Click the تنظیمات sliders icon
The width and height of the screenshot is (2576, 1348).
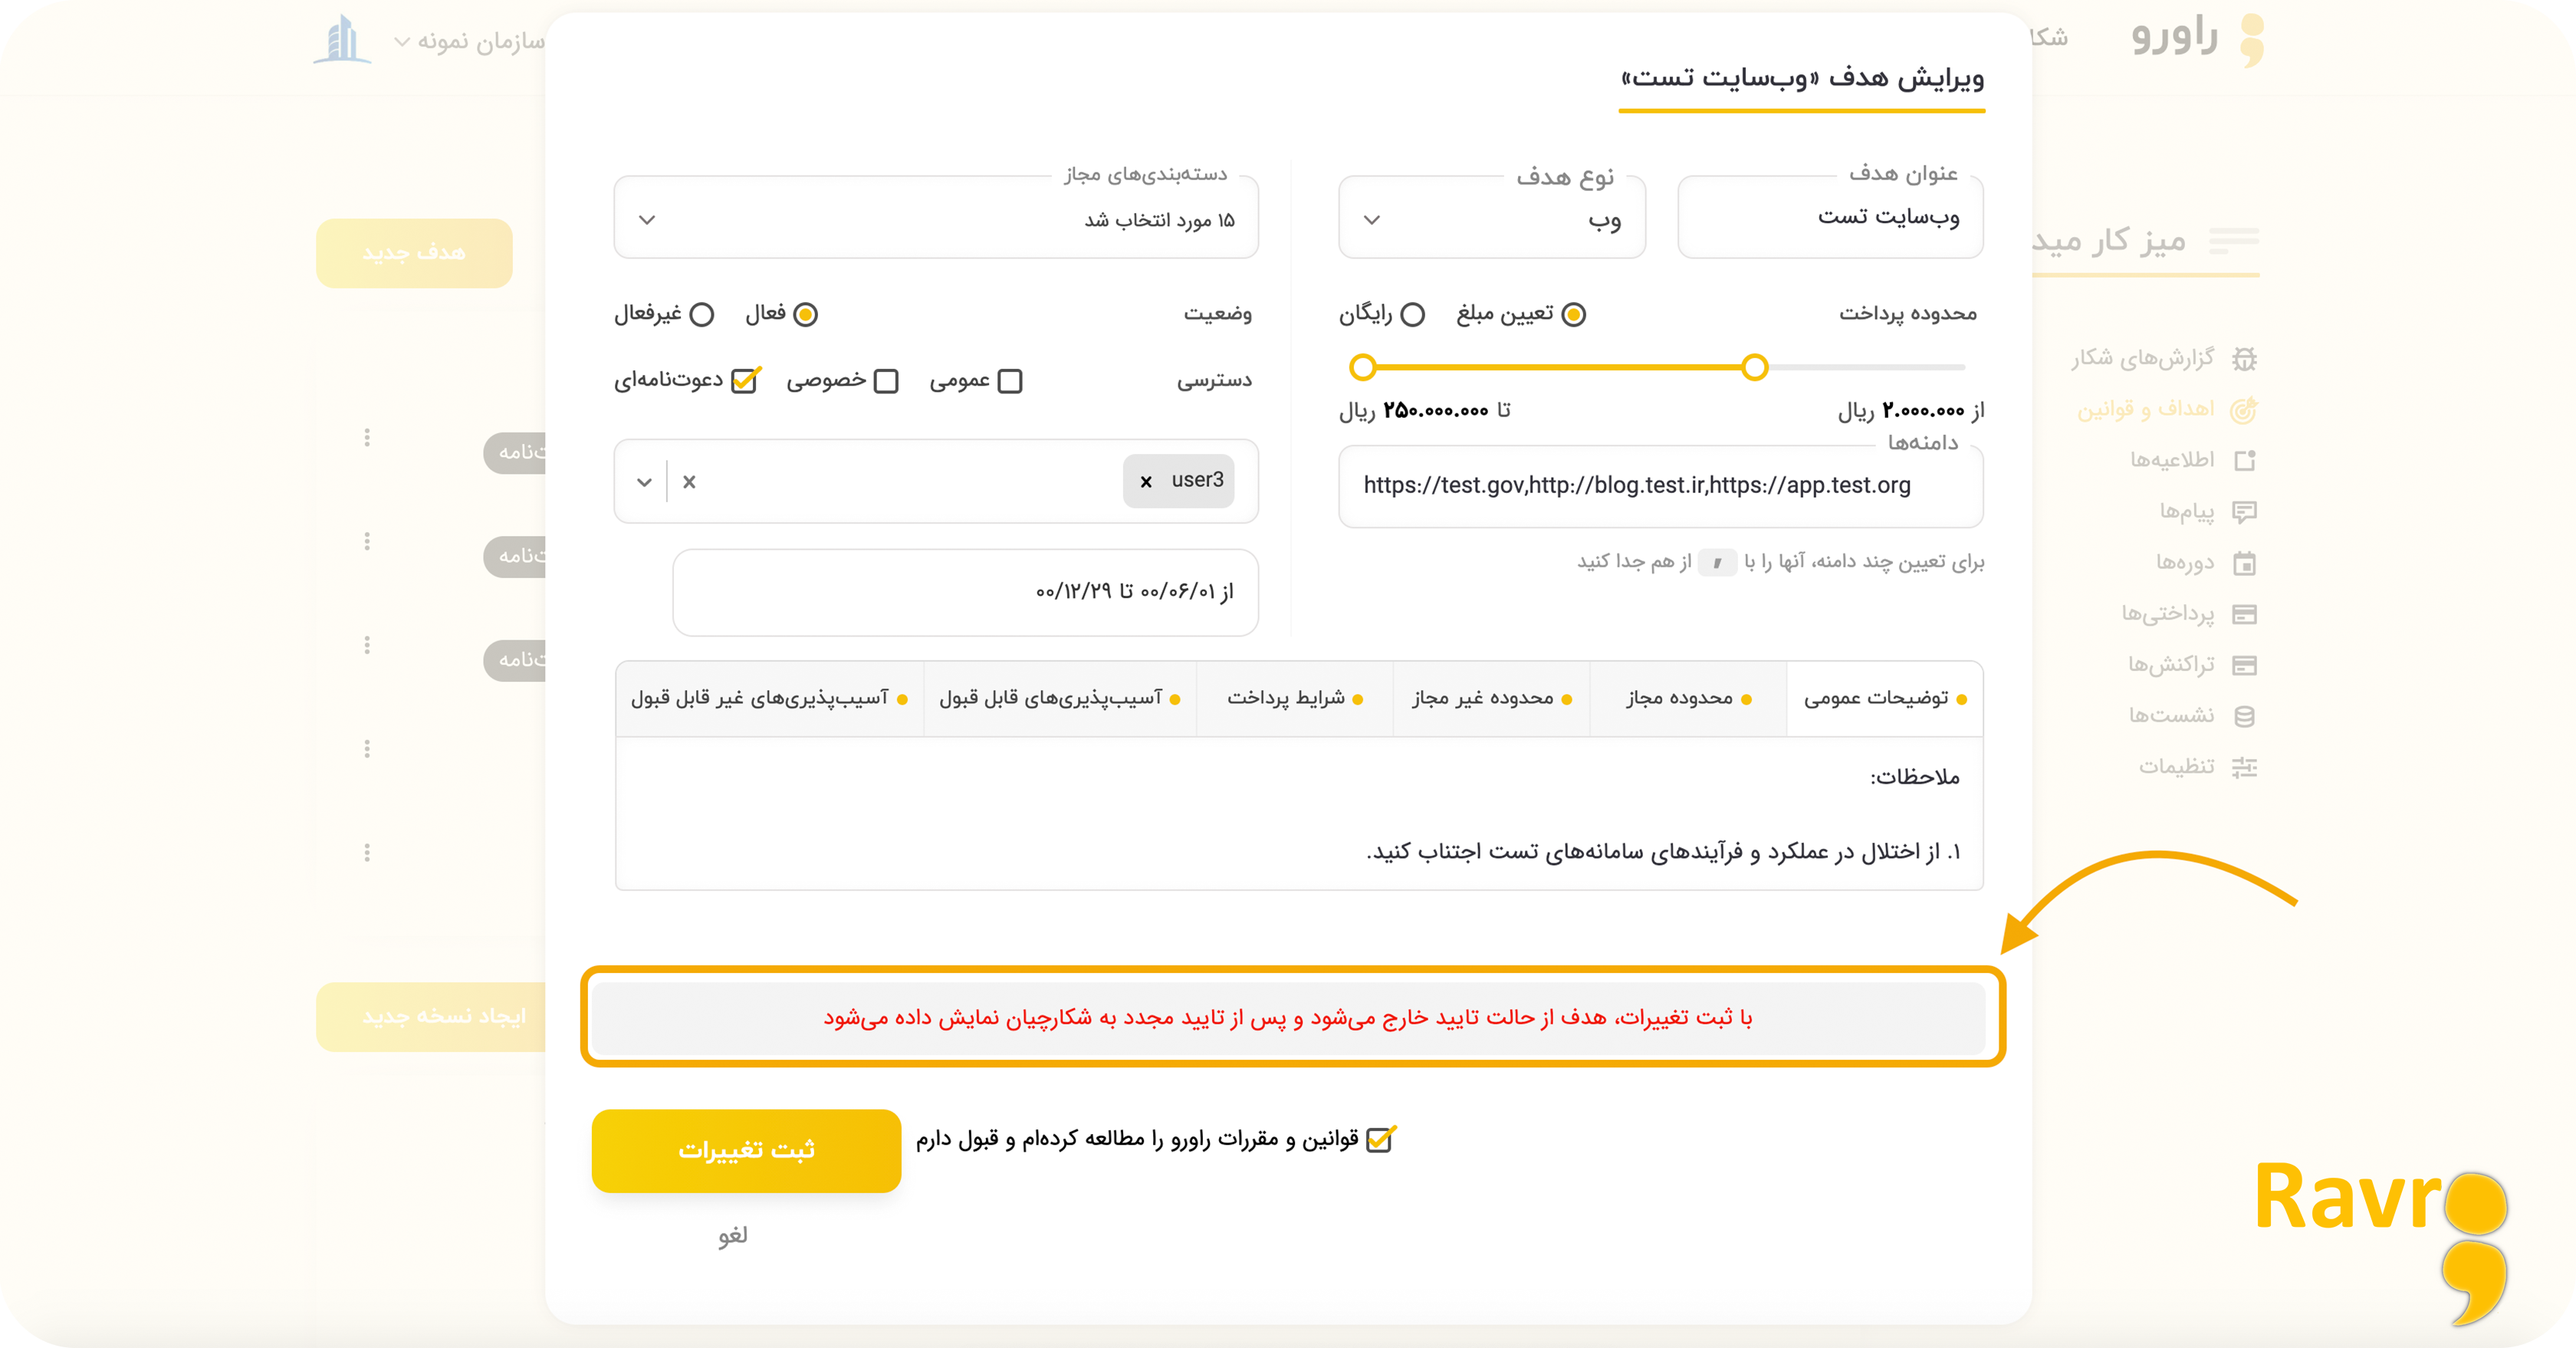(x=2244, y=767)
